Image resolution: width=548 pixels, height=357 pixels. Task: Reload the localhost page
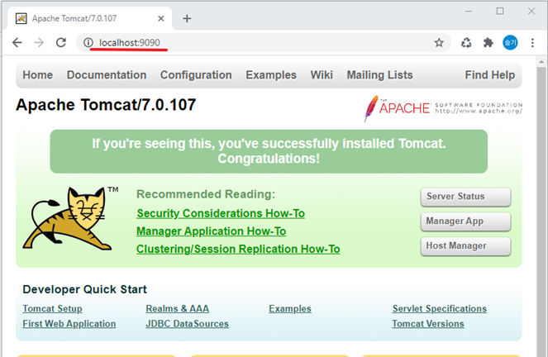point(61,43)
